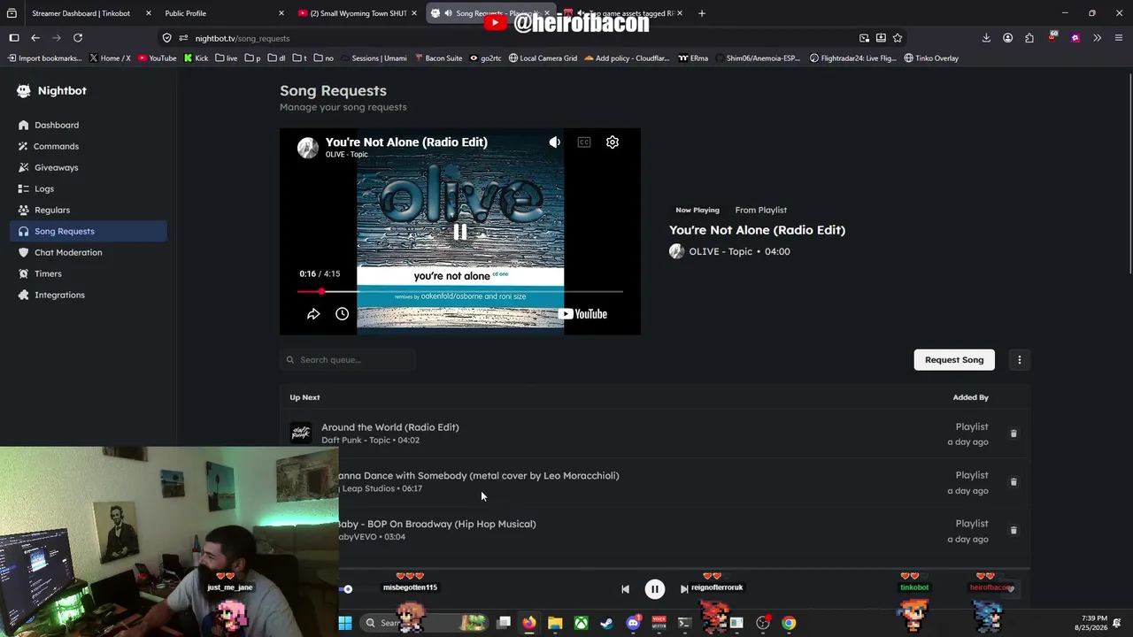Pause the video in the player

pos(460,232)
